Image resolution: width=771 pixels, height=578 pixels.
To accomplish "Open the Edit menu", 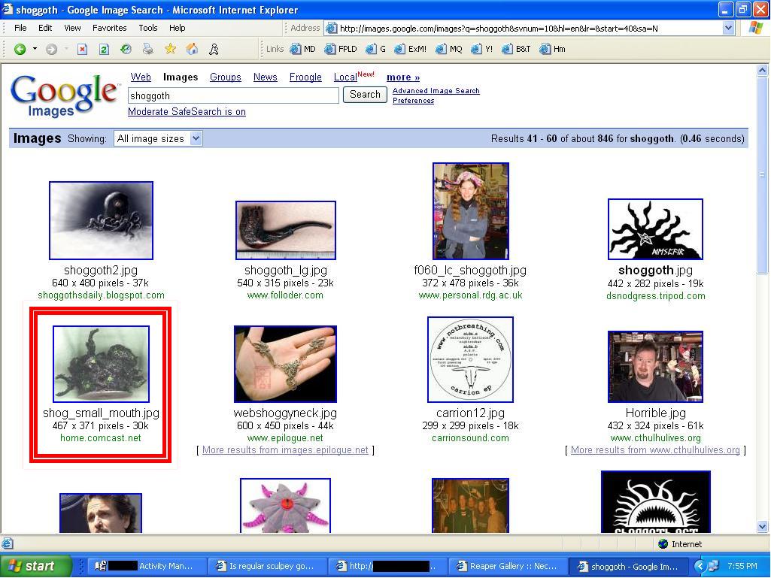I will [45, 28].
